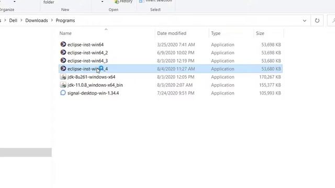Go to Dell folder in breadcrumb

pos(13,20)
